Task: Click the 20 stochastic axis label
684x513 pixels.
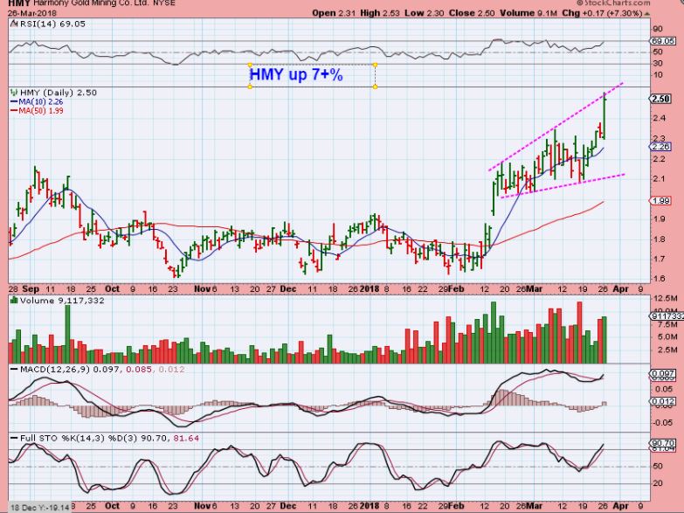Action: tap(658, 483)
